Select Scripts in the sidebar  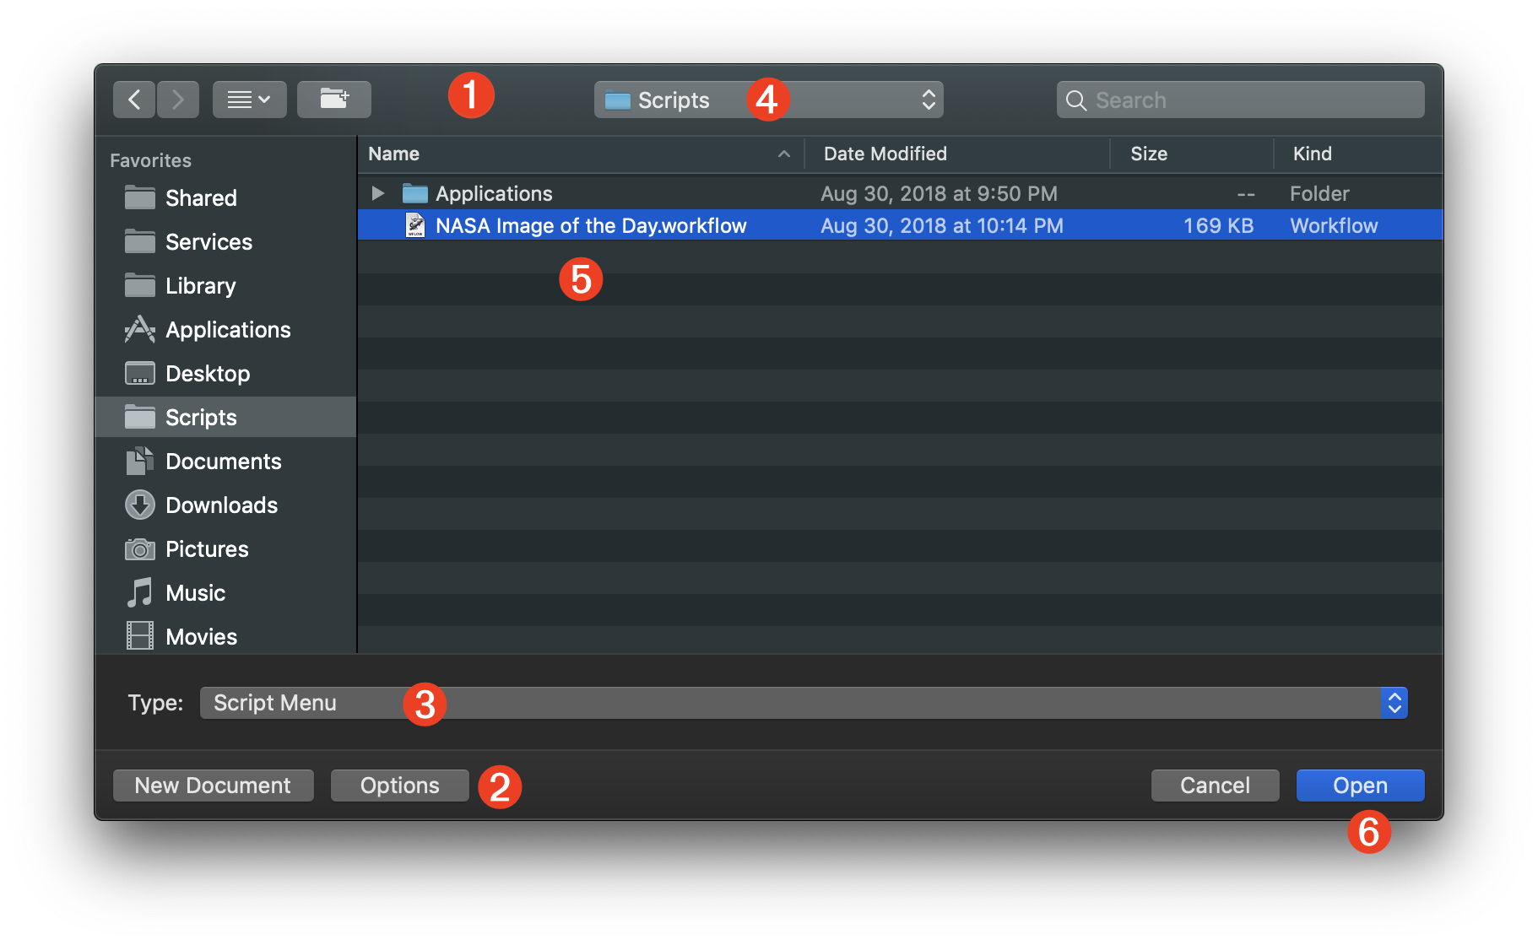point(226,418)
